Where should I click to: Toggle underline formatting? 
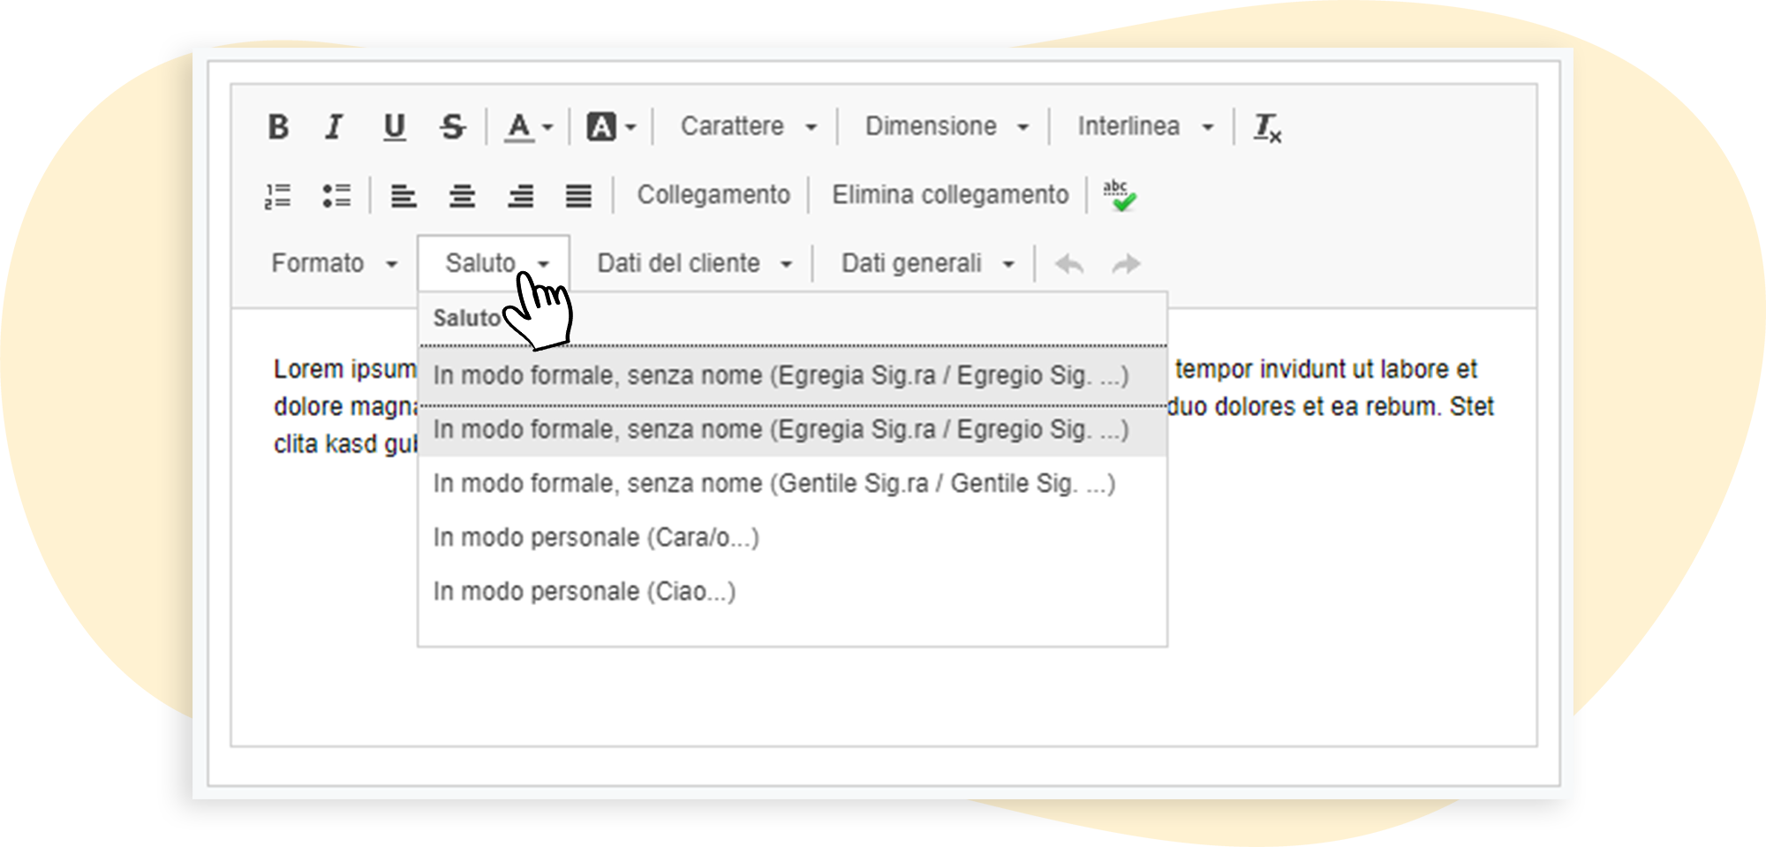tap(394, 127)
